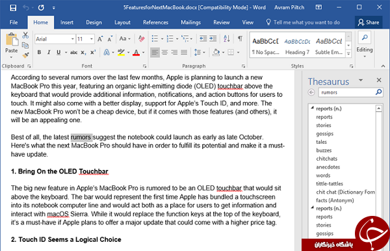Open Thesaurus pane options dropdown arrow

point(361,80)
